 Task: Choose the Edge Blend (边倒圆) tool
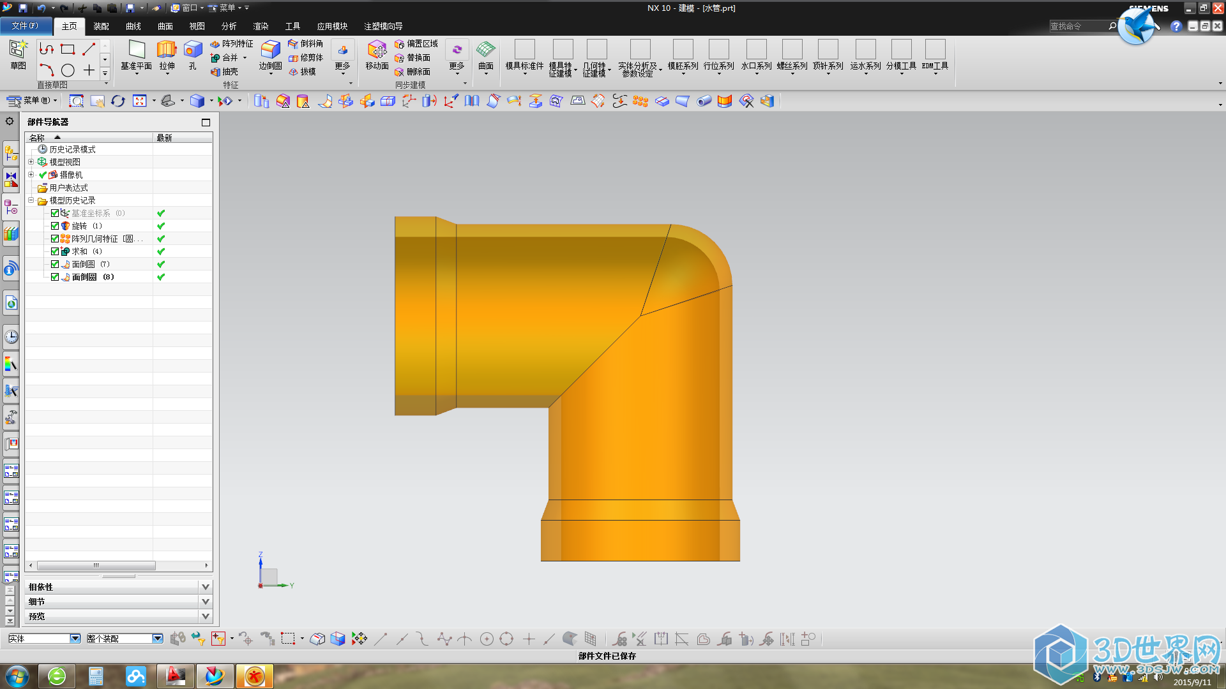[270, 56]
